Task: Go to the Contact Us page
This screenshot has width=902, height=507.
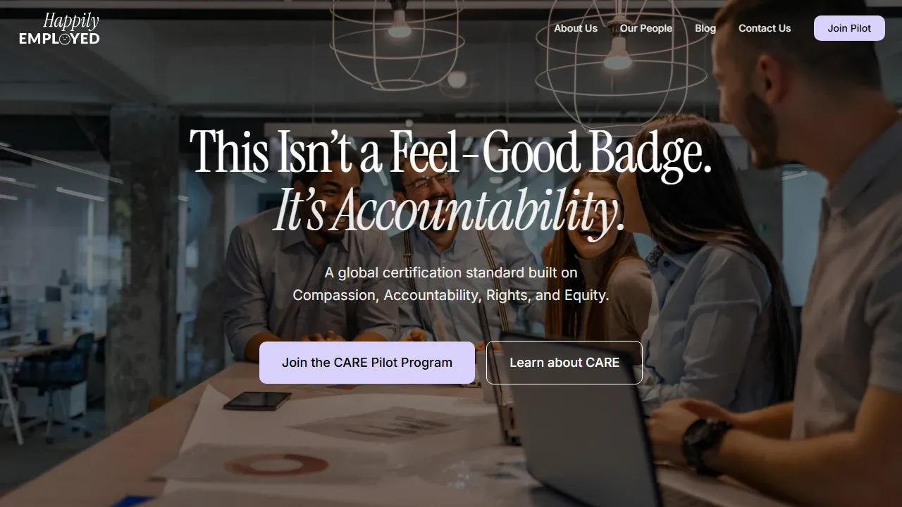Action: point(765,28)
